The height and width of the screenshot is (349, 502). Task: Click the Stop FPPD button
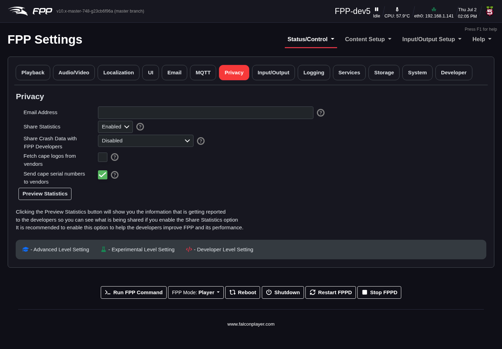click(x=379, y=292)
